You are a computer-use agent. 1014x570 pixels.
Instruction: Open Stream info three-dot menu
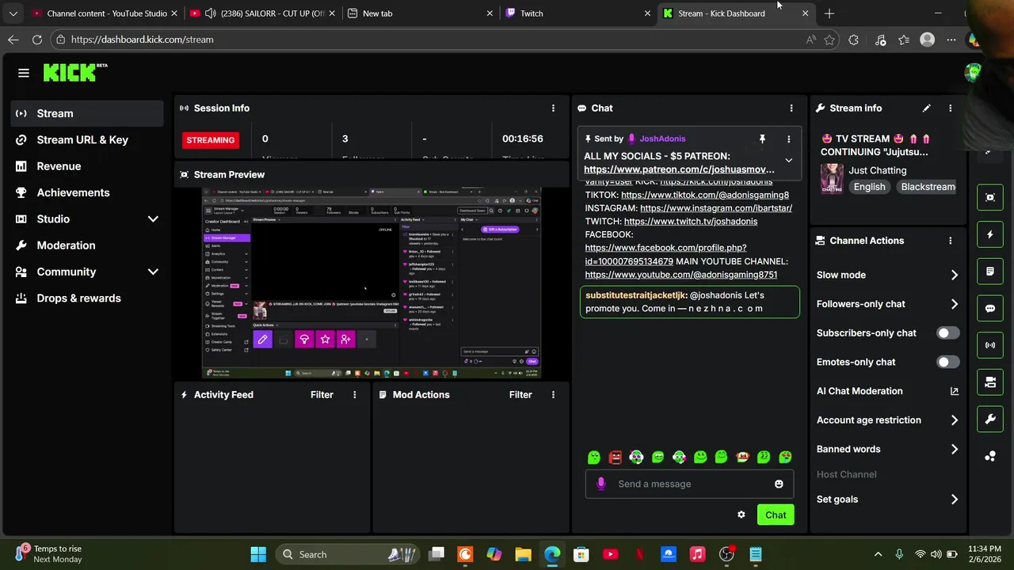point(950,108)
